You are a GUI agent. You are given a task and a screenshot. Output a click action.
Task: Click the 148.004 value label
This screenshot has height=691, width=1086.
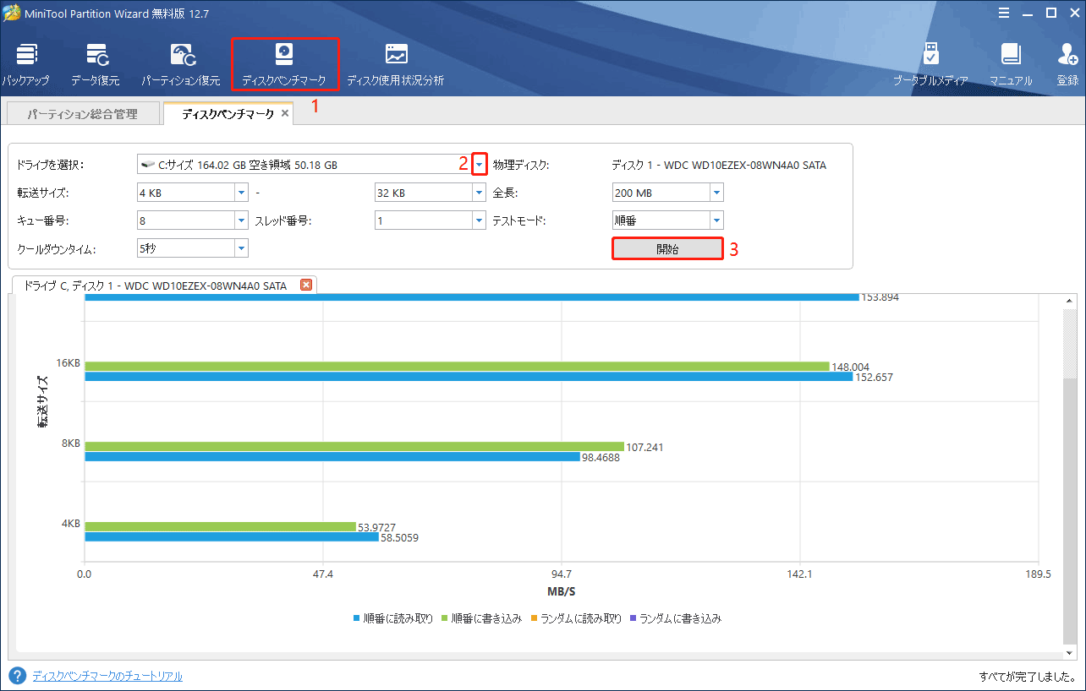pyautogui.click(x=850, y=367)
